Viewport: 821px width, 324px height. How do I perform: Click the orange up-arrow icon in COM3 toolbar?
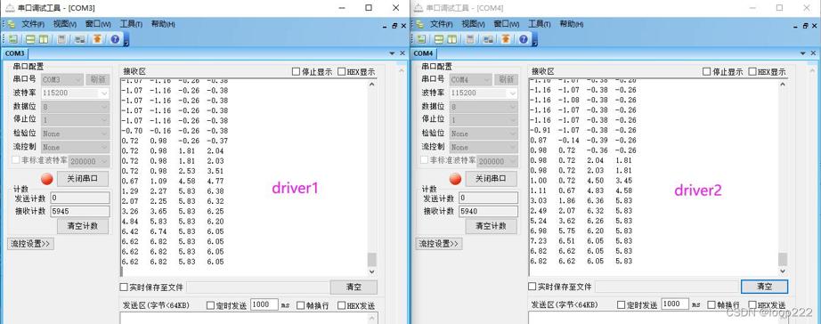97,39
